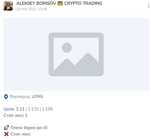
Task: Click the bold LONG label
Action: pyautogui.click(x=37, y=96)
